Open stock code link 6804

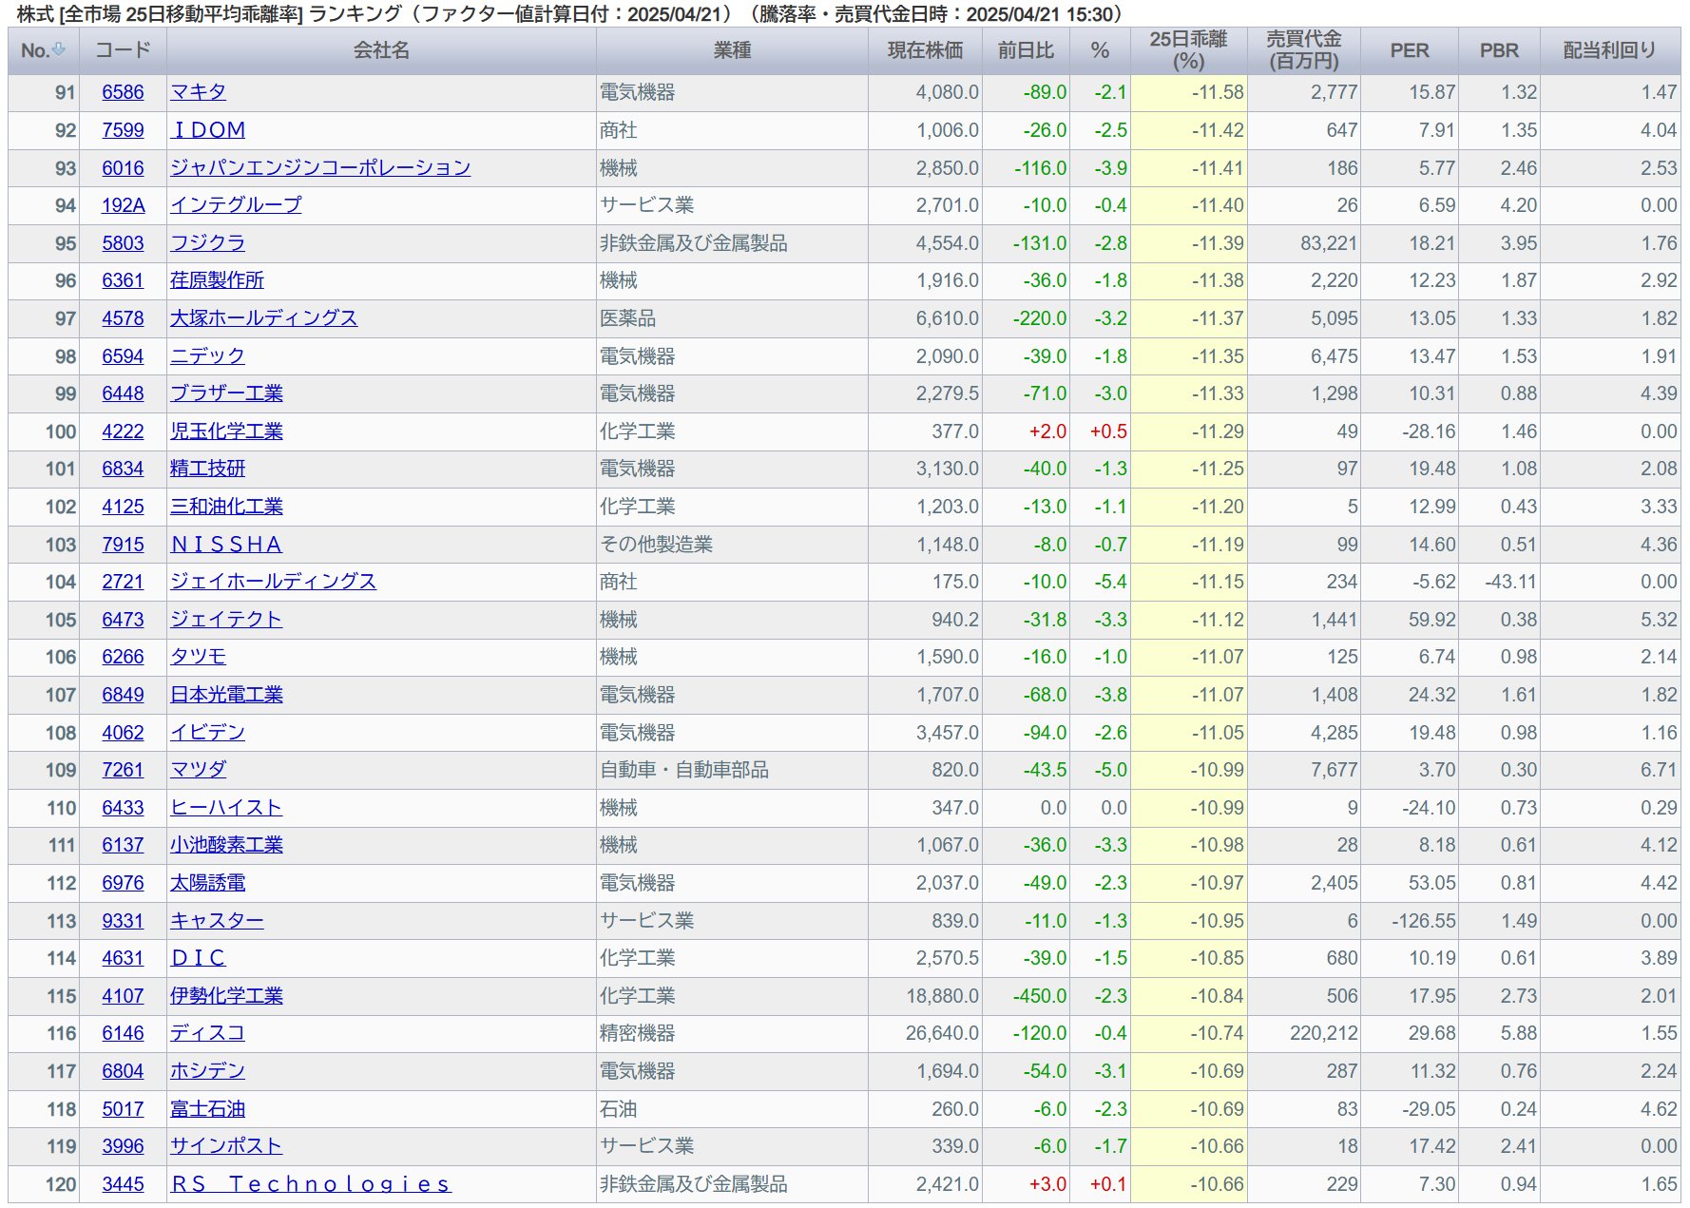[124, 1071]
